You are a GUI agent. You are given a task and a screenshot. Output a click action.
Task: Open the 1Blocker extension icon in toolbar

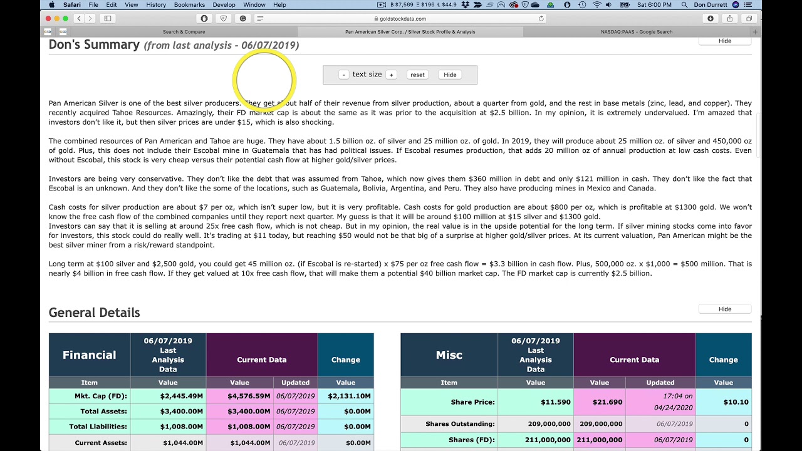[204, 19]
